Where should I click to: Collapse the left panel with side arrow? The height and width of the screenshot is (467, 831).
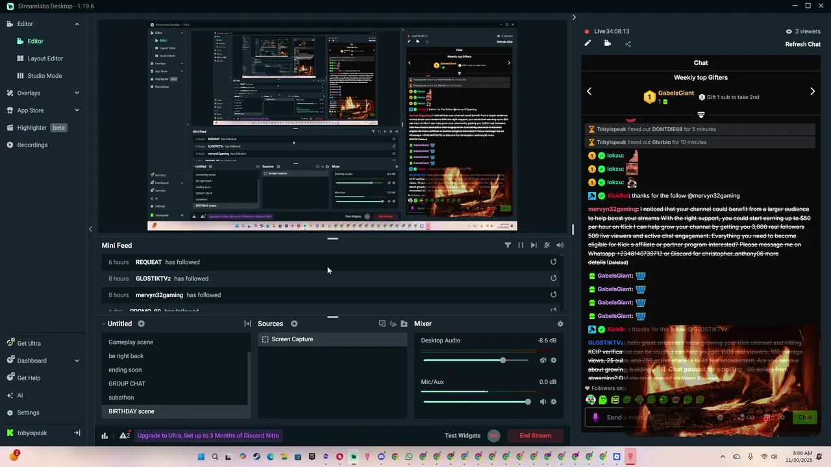point(90,229)
